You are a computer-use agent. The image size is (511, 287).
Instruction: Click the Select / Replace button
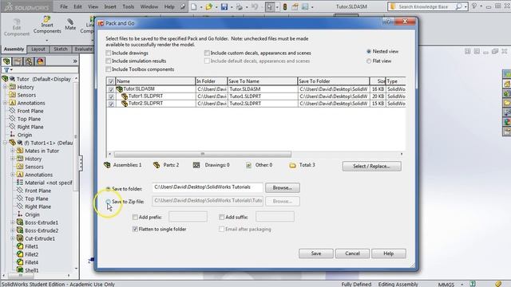tap(371, 167)
